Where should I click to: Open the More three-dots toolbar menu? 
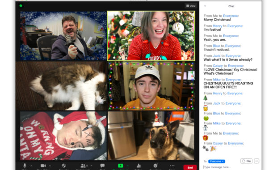point(172,166)
